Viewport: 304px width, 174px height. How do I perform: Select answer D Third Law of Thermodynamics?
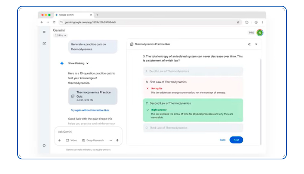[193, 128]
